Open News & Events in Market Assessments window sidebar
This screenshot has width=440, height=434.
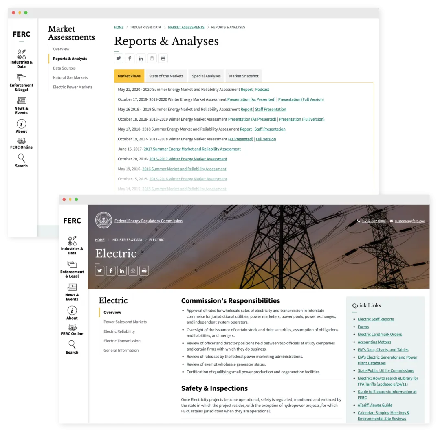click(x=22, y=105)
